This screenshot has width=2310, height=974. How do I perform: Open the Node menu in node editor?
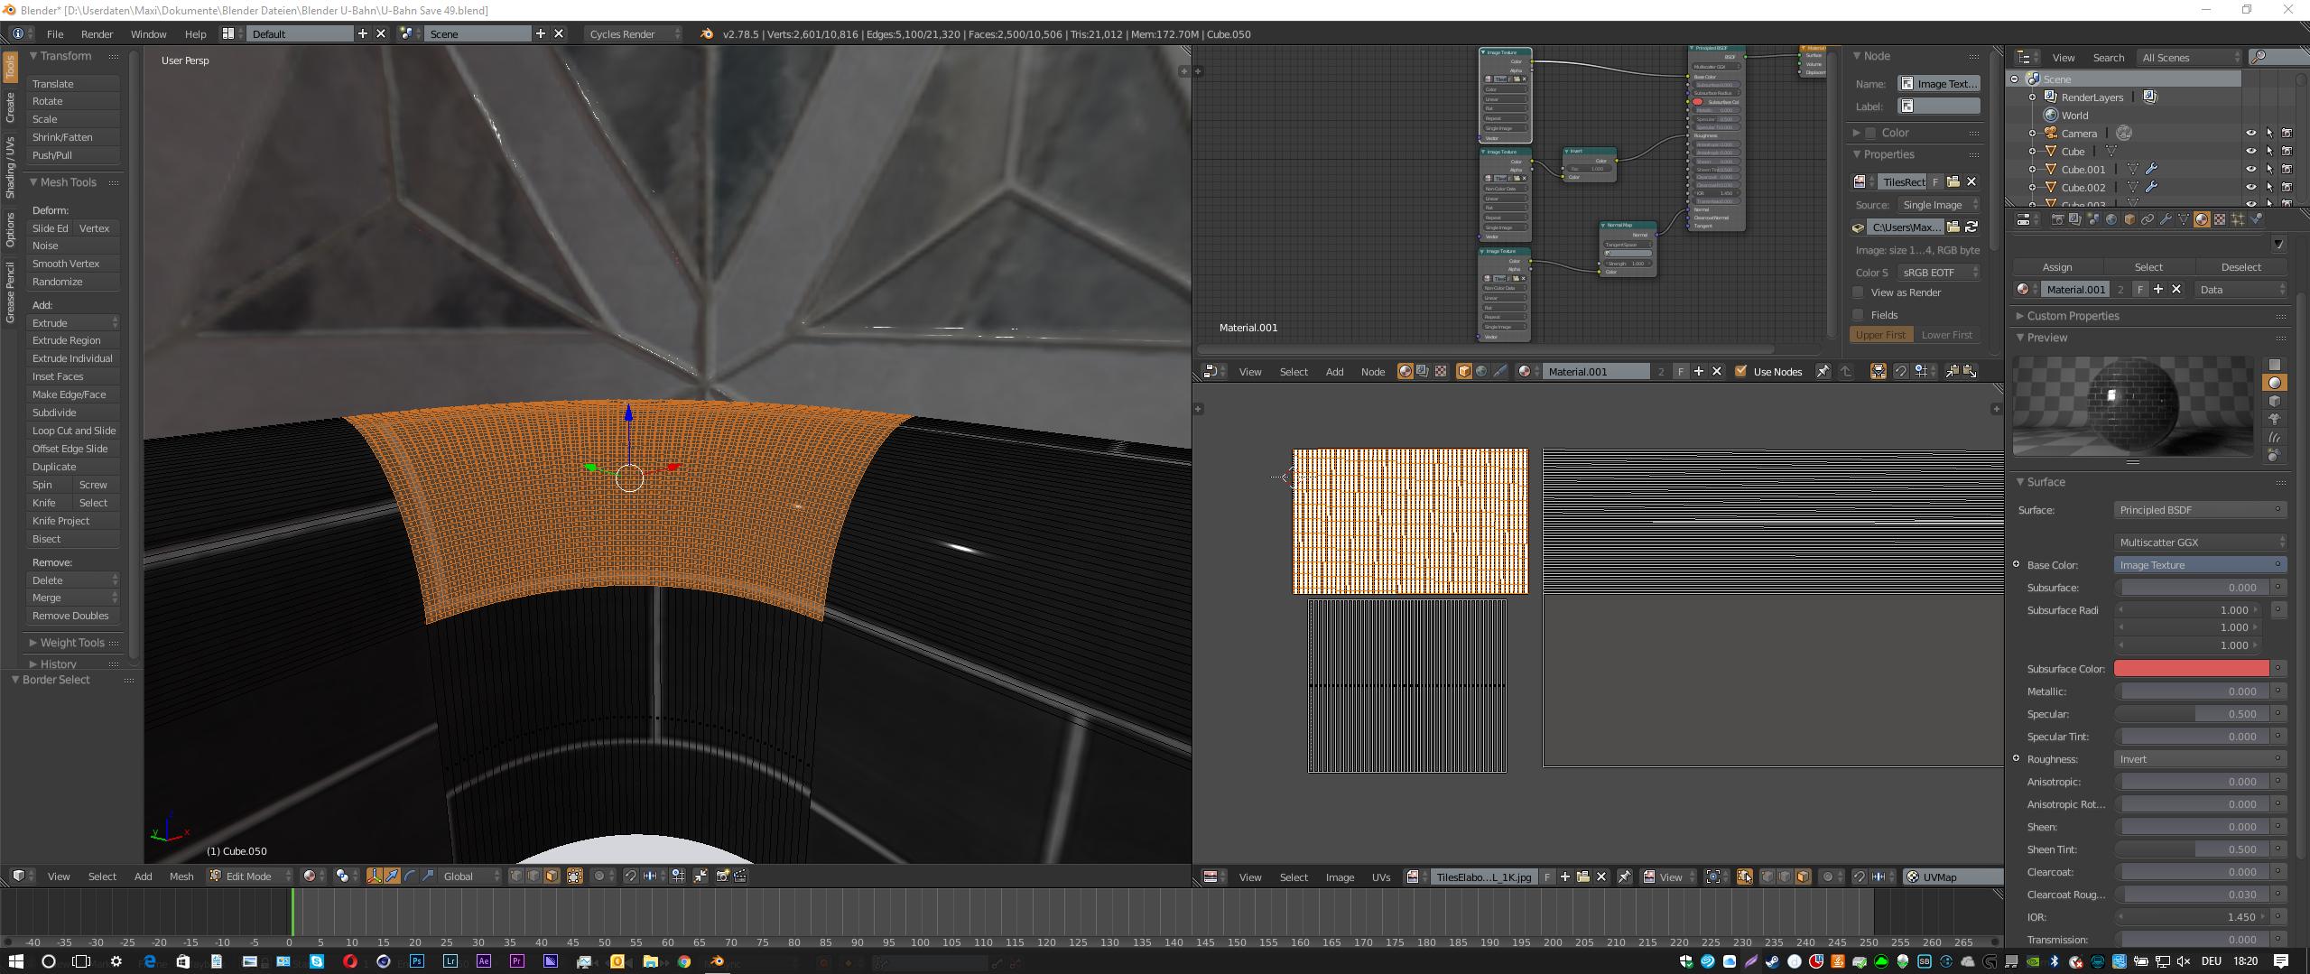[1372, 371]
